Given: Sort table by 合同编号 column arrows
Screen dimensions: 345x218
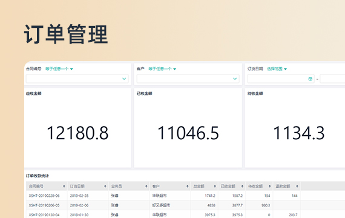Looking at the screenshot, I should [x=64, y=187].
